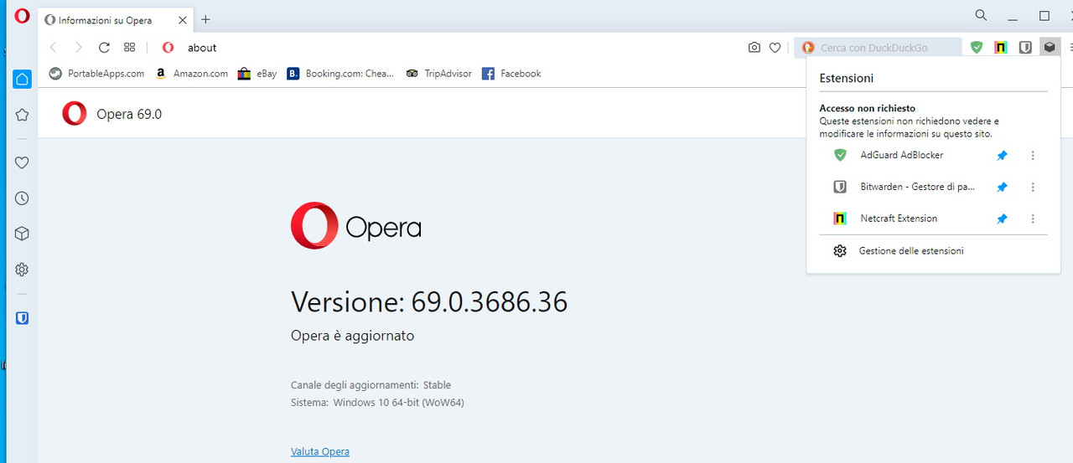This screenshot has height=463, width=1073.
Task: Click the Opera 69.0 page header
Action: click(x=129, y=114)
